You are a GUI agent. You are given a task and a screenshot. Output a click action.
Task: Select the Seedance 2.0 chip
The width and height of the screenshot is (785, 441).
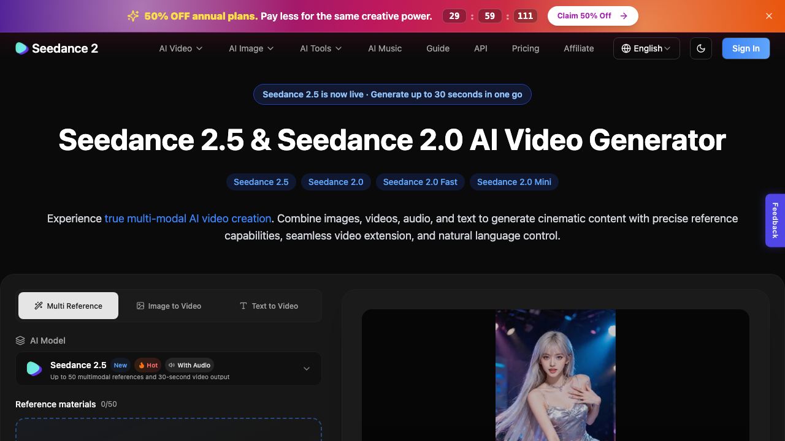pyautogui.click(x=336, y=182)
